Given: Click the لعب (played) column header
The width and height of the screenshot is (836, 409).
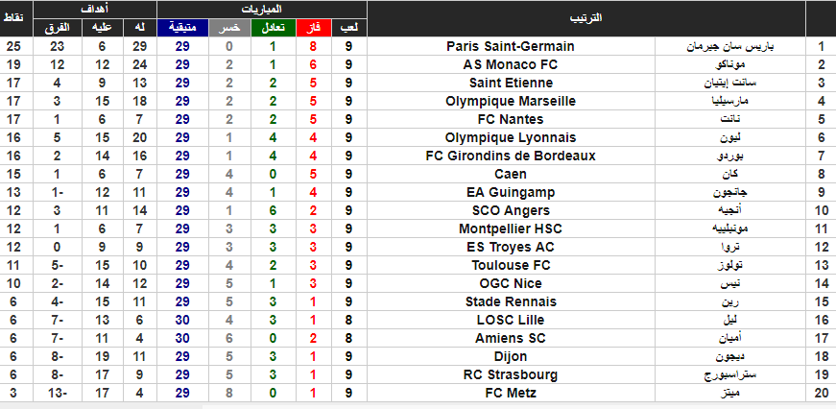Looking at the screenshot, I should (x=348, y=28).
